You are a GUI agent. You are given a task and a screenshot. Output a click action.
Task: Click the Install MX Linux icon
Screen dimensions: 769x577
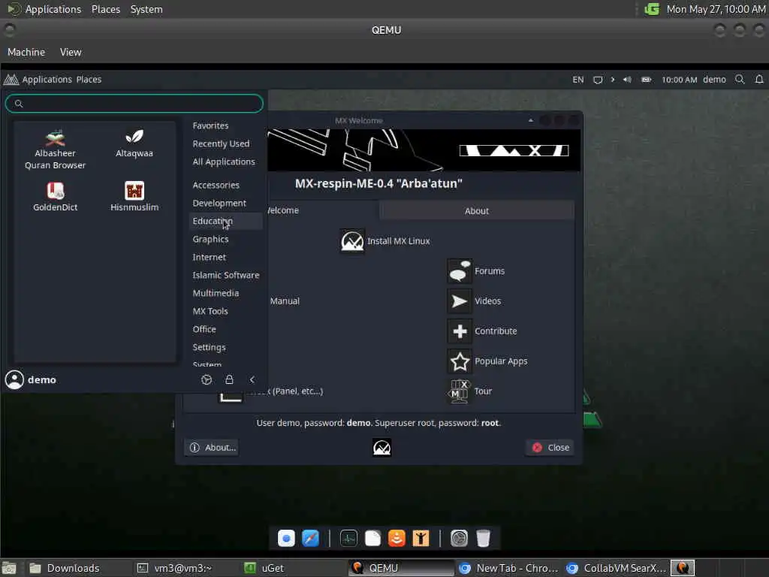352,241
